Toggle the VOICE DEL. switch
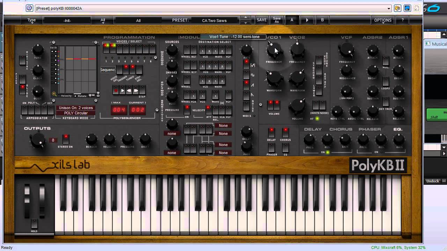This screenshot has height=251, width=447. [x=119, y=69]
